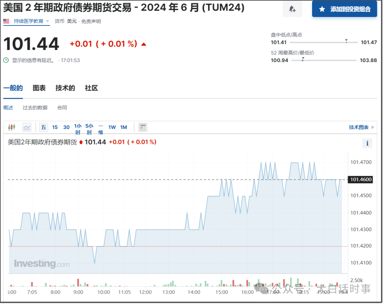383x304 pixels.
Task: Click the 52-week range slider marker
Action: tap(302, 60)
